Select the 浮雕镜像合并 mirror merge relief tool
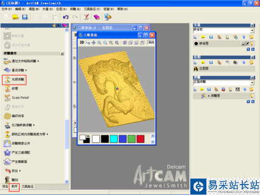The image size is (260, 195). pos(17,144)
